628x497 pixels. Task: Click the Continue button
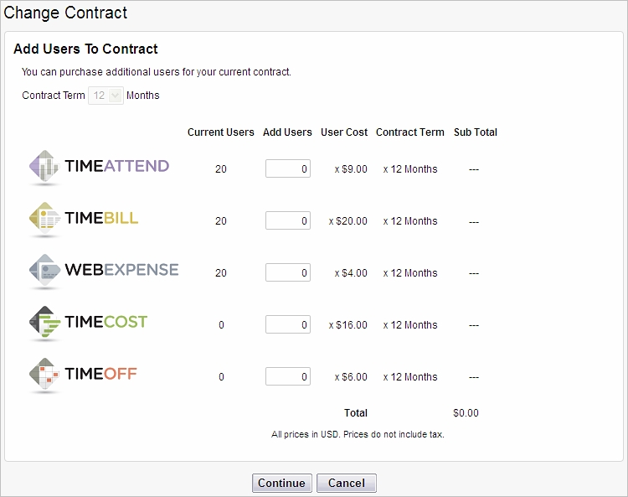tap(282, 483)
